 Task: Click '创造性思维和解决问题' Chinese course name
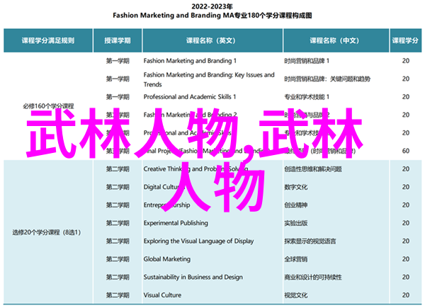click(x=313, y=169)
